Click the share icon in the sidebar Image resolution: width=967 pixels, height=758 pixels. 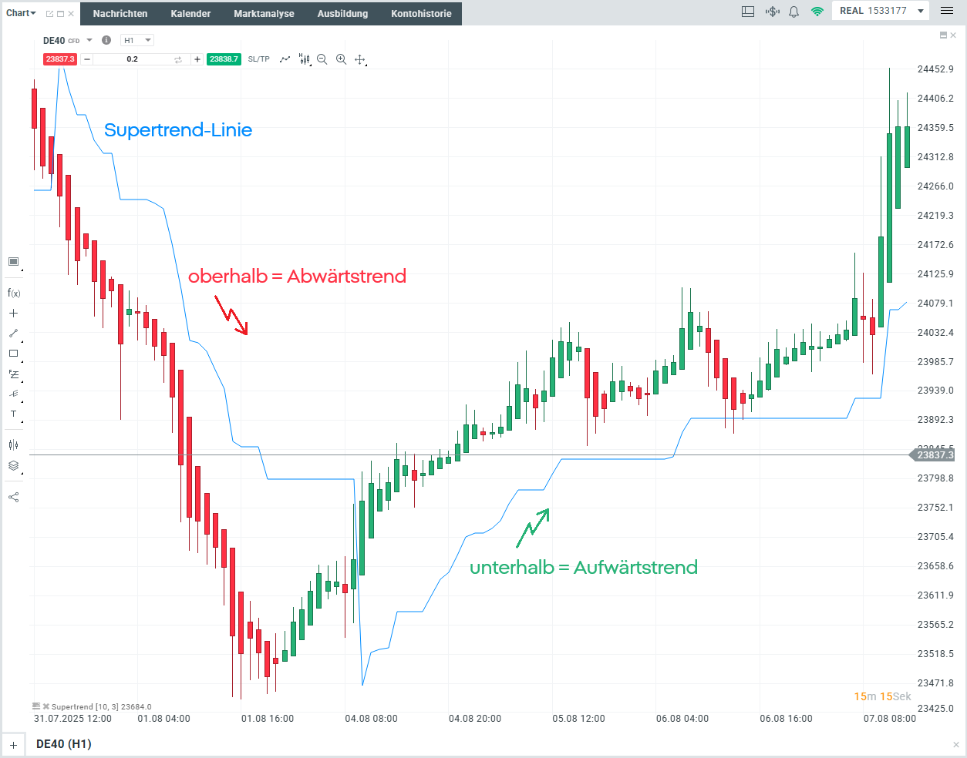pos(13,496)
